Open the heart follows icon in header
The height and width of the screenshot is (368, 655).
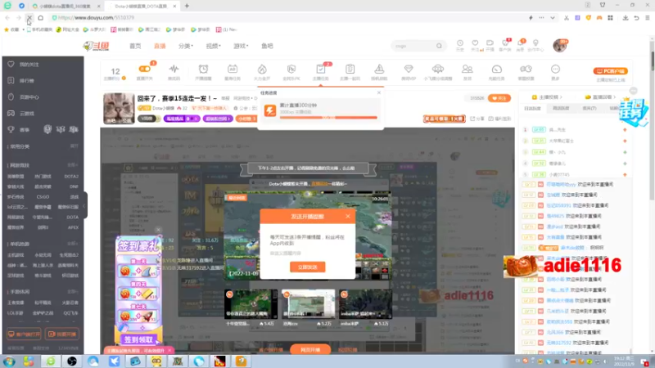(x=475, y=43)
